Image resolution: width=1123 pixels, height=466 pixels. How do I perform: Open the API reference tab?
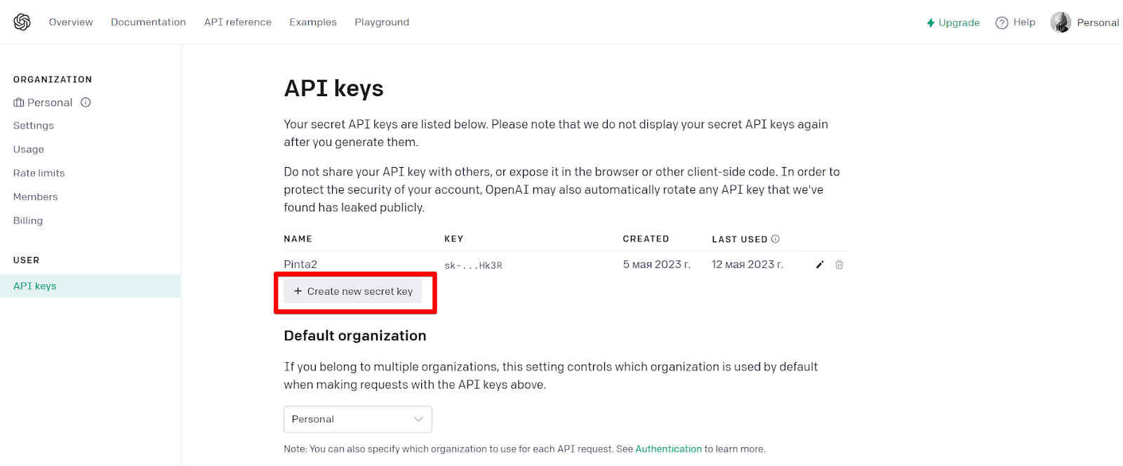click(238, 22)
